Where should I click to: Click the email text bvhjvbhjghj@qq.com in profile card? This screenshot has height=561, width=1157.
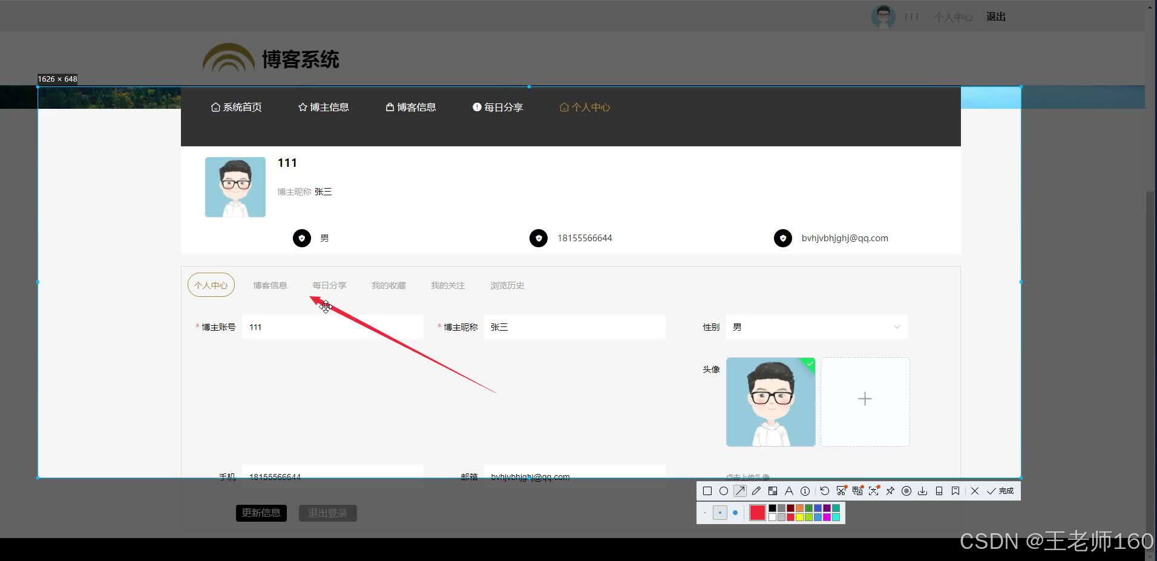pos(845,238)
